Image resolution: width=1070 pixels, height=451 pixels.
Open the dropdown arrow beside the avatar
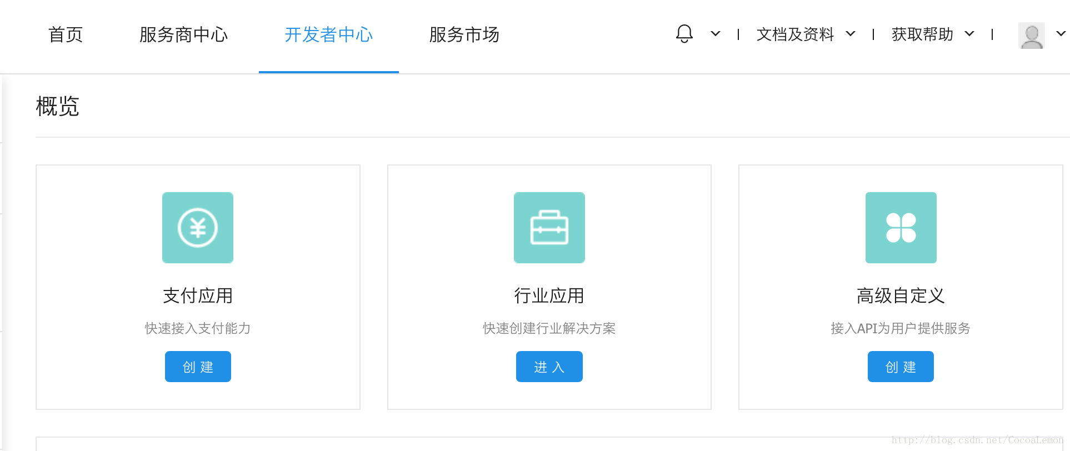[1061, 34]
